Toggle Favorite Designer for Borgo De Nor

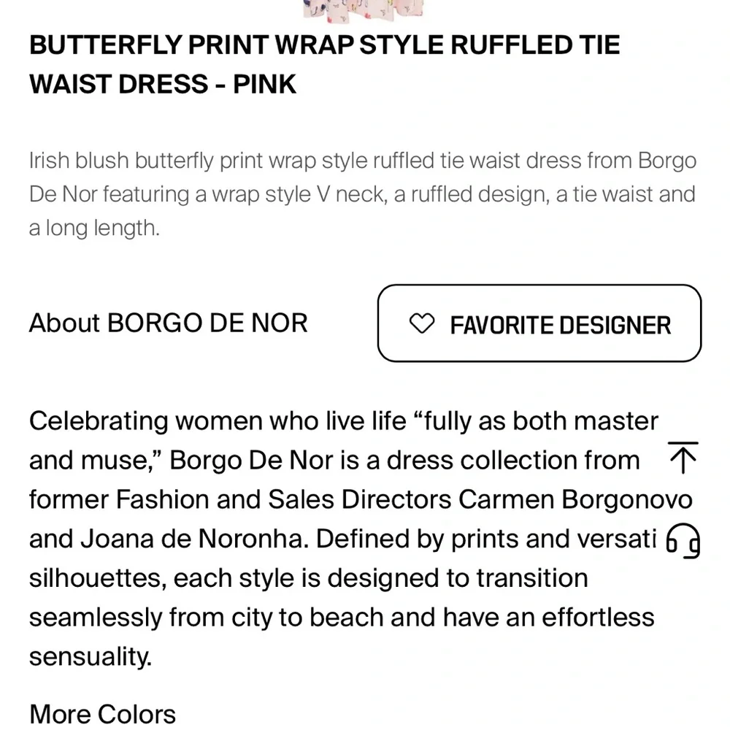[539, 323]
